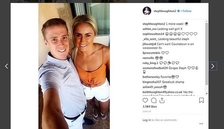Image resolution: width=224 pixels, height=129 pixels.
Task: Click the comments scrollbar down arrow
Action: 207,94
